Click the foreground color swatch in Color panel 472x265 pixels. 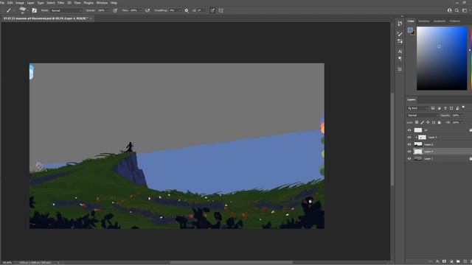click(x=410, y=29)
